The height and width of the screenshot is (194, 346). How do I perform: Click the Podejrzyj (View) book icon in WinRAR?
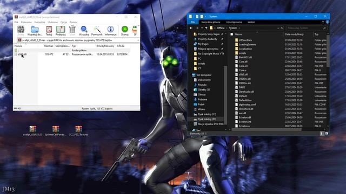click(61, 31)
